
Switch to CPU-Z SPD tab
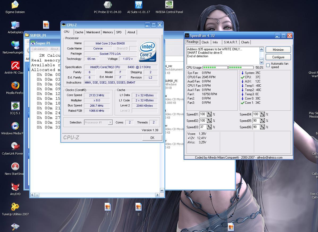(119, 32)
